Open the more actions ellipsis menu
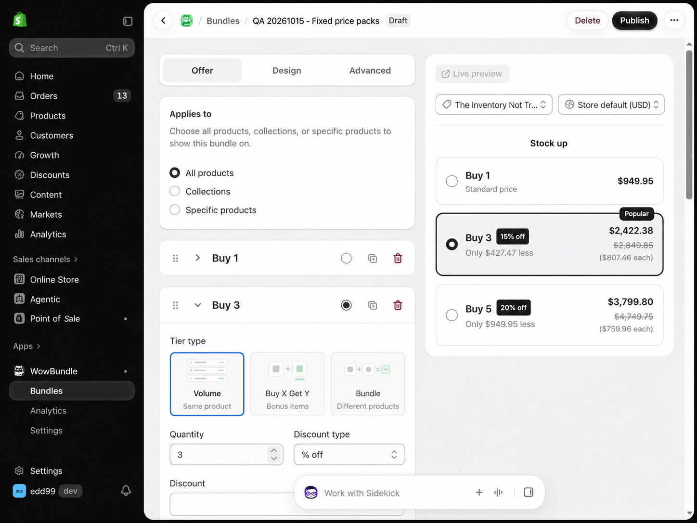 coord(674,21)
